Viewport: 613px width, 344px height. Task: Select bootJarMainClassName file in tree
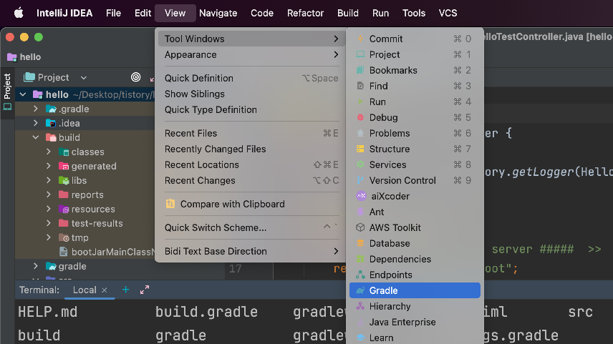click(x=106, y=252)
